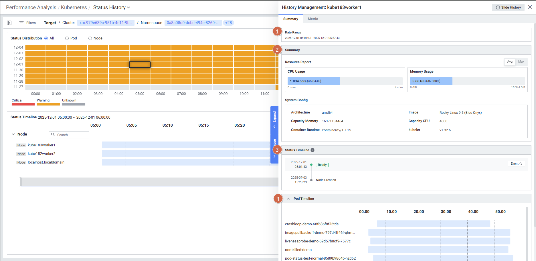Collapse the Node tree group
Image resolution: width=536 pixels, height=261 pixels.
coord(13,134)
